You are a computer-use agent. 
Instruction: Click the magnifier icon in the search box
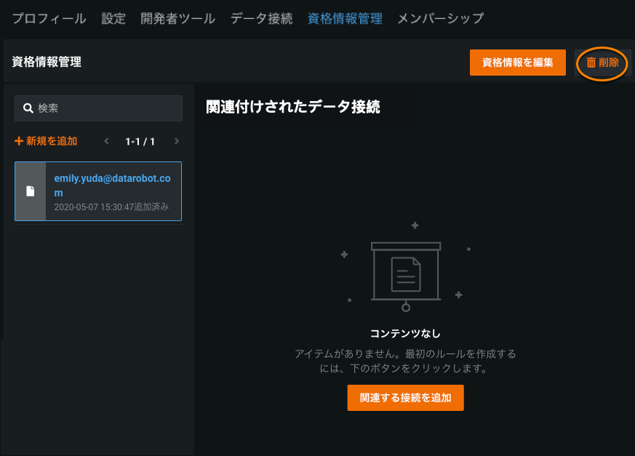28,108
